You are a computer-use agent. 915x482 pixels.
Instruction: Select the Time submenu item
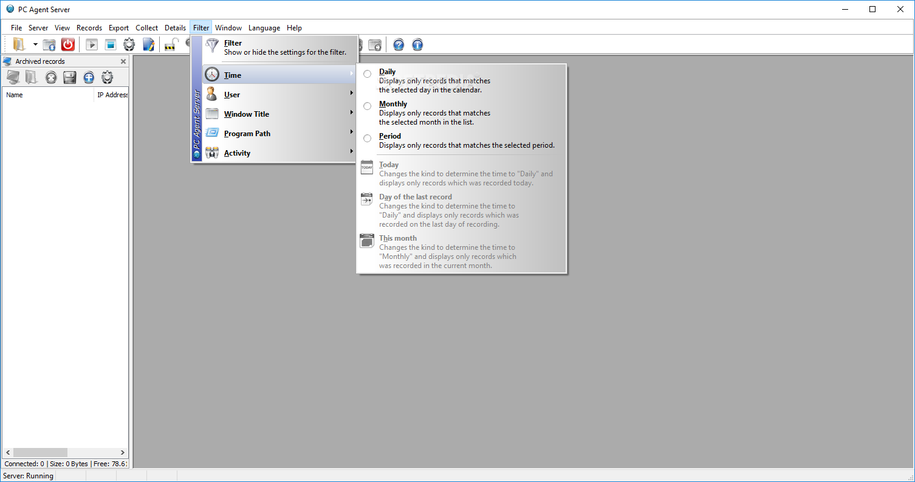pyautogui.click(x=280, y=75)
